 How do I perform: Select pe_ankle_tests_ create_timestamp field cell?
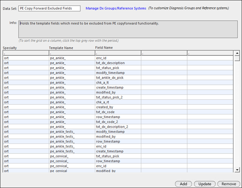pos(118,151)
